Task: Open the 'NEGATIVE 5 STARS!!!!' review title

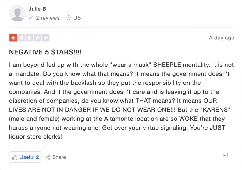Action: click(45, 52)
